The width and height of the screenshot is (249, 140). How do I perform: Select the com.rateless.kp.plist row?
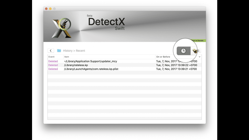coord(125,69)
